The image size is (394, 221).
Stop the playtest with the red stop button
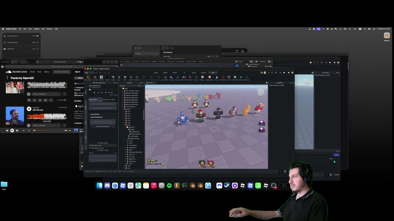[x=104, y=72]
